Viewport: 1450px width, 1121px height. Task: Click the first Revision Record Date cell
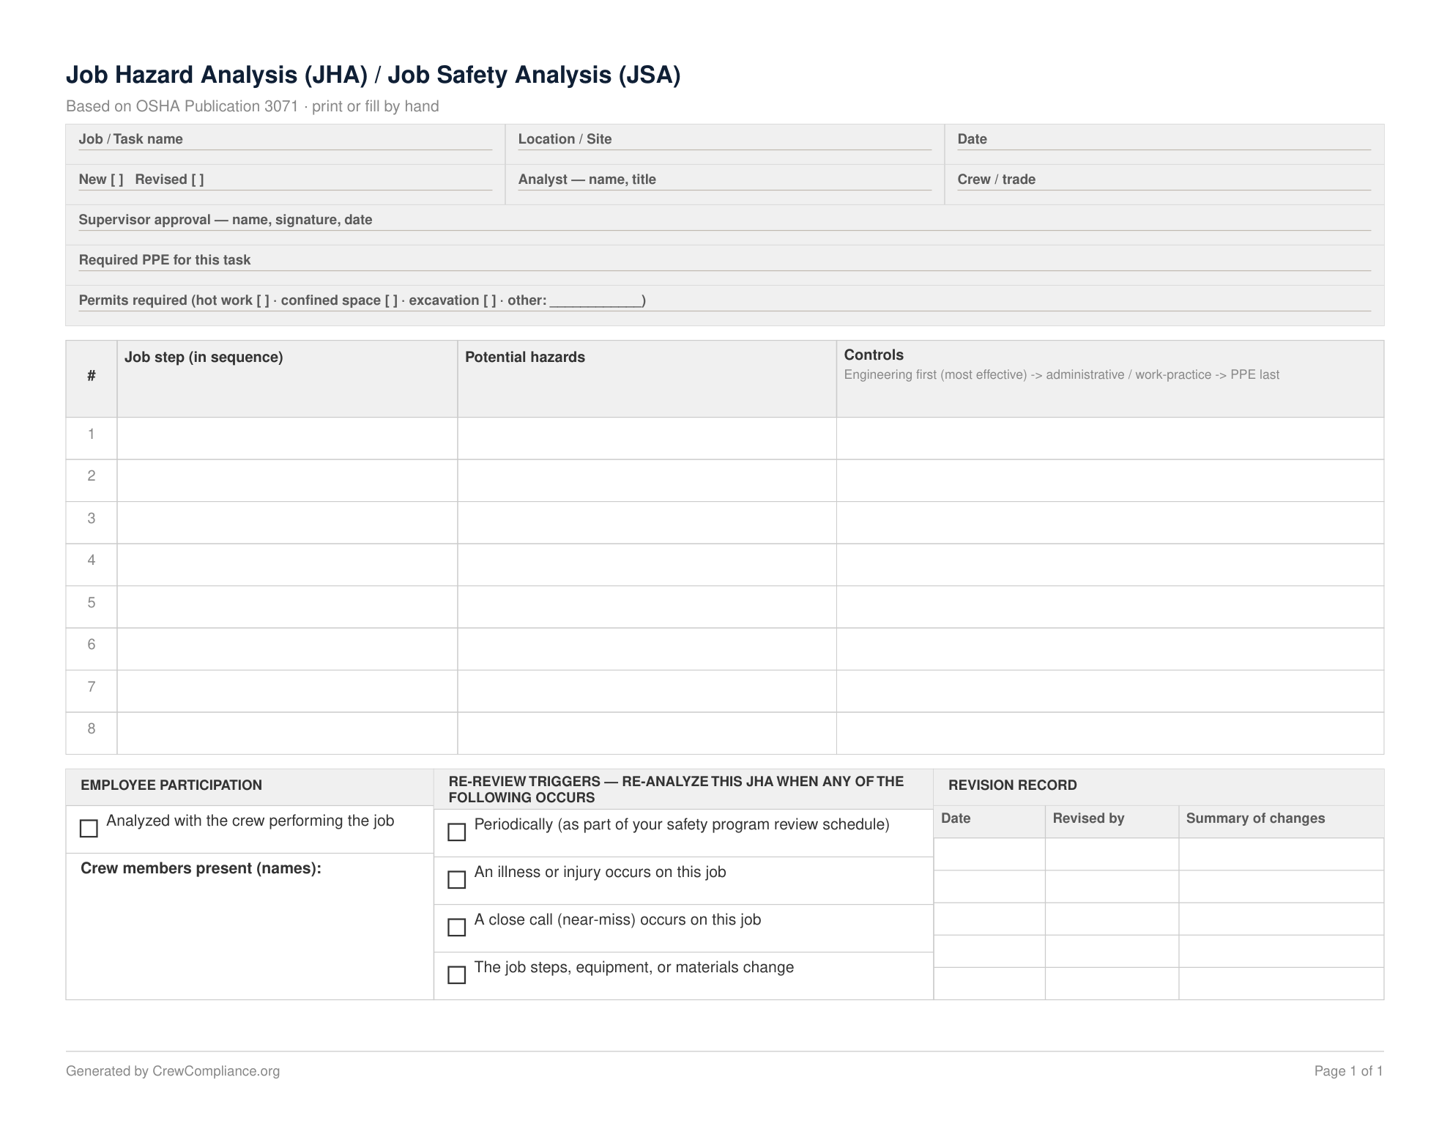[989, 854]
